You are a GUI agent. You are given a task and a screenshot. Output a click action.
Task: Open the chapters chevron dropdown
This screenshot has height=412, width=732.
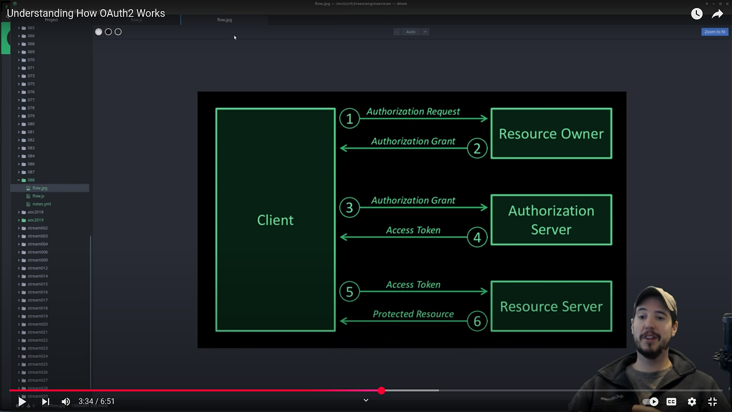click(x=366, y=400)
